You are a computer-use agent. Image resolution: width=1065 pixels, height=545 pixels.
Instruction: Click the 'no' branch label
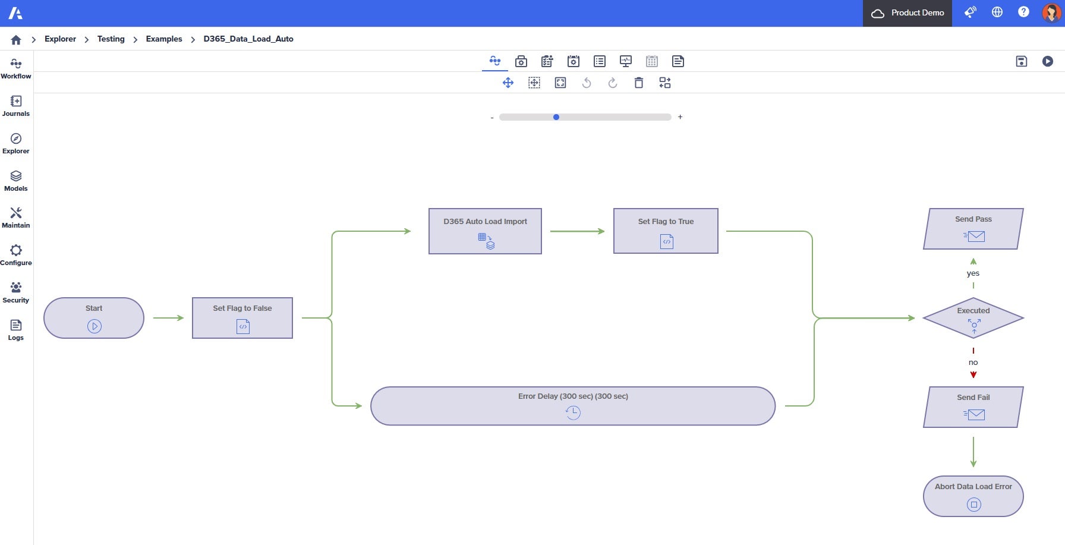pyautogui.click(x=973, y=363)
